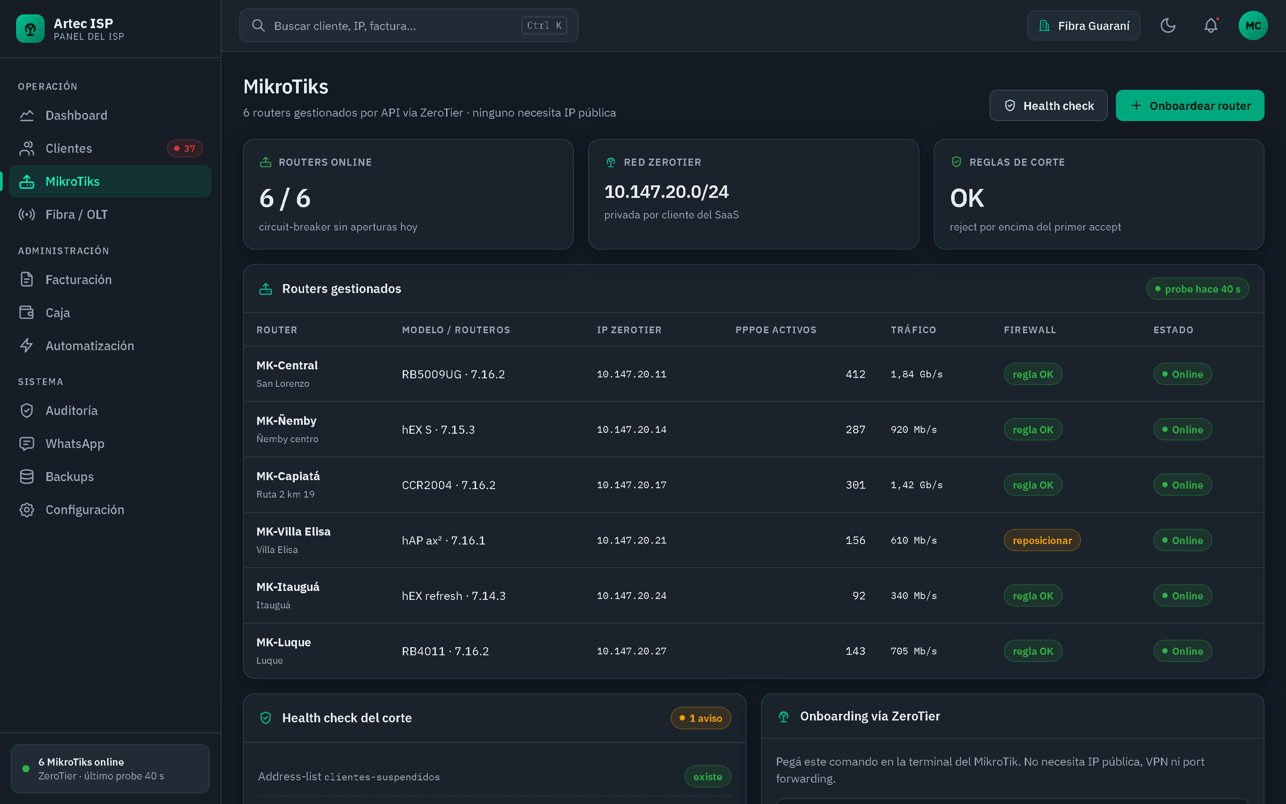This screenshot has width=1286, height=804.
Task: Click Onboardear router button
Action: pos(1190,105)
